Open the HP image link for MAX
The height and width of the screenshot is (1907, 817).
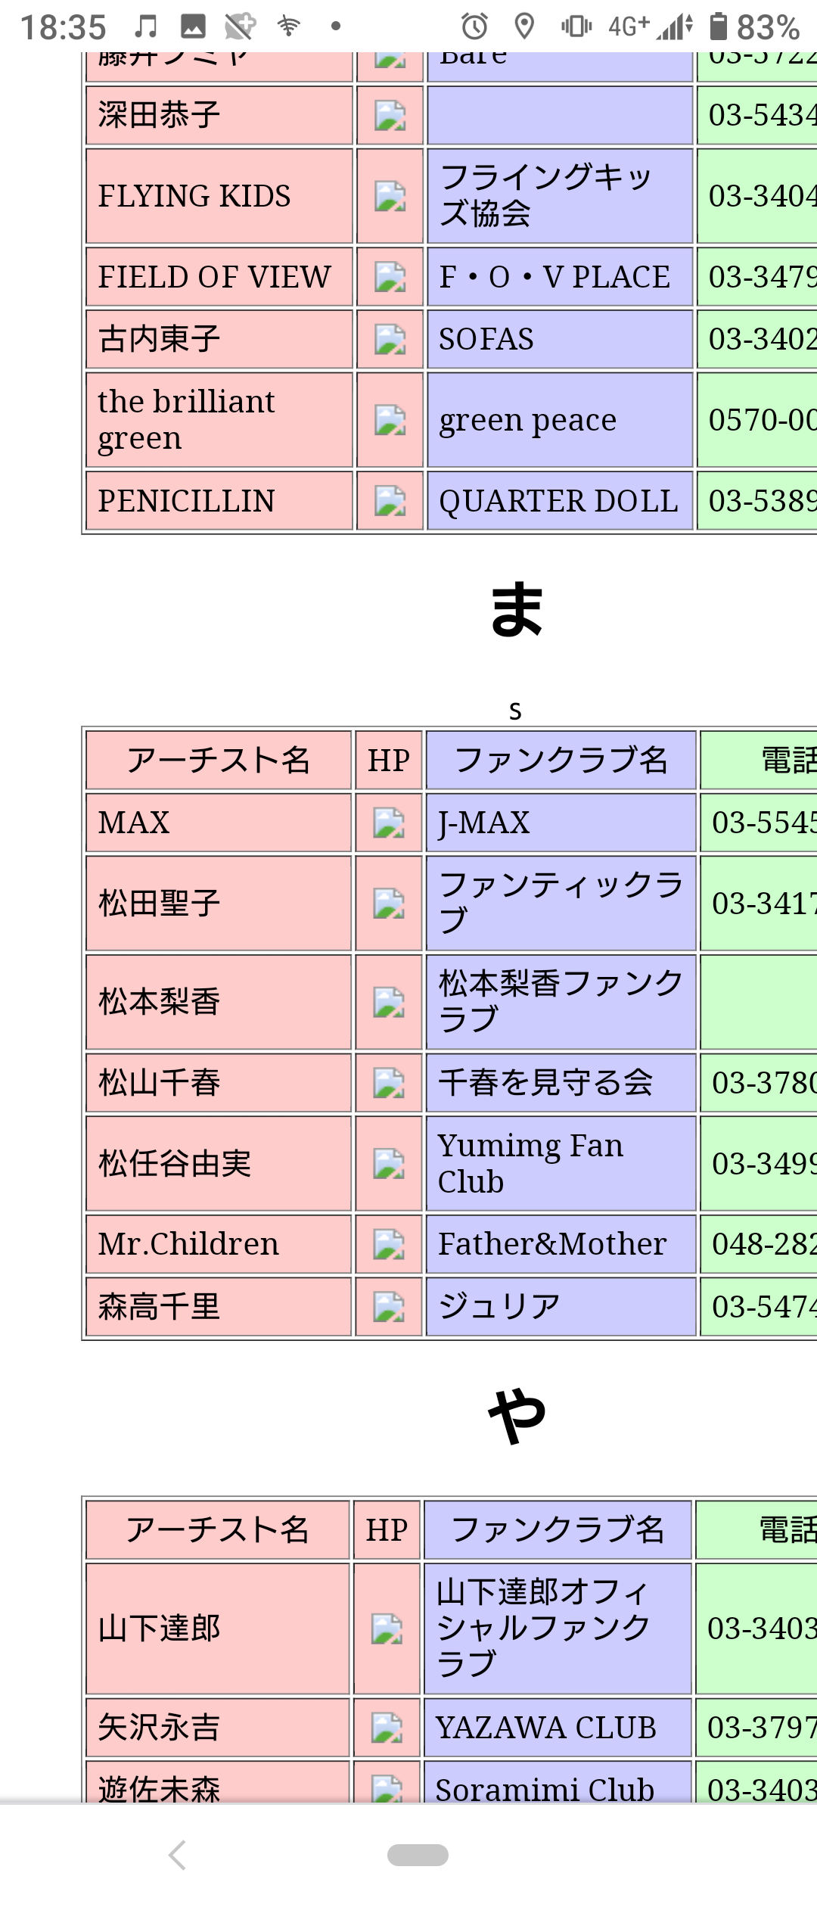[389, 823]
